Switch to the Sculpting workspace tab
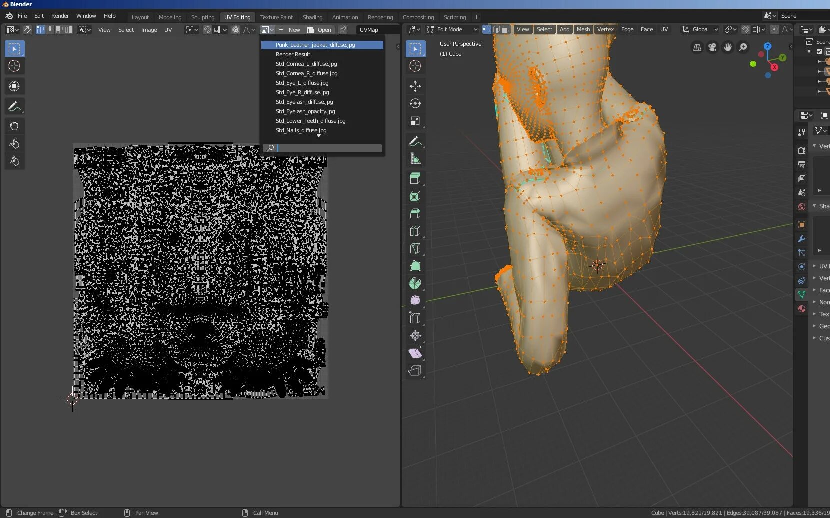This screenshot has height=518, width=830. point(203,17)
